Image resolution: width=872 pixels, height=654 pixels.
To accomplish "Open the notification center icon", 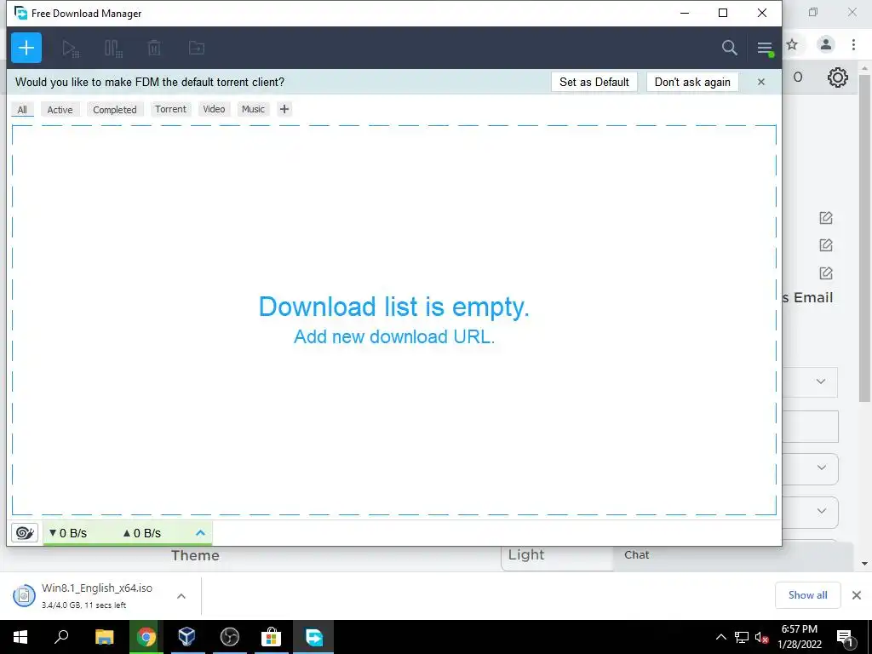I will [846, 637].
